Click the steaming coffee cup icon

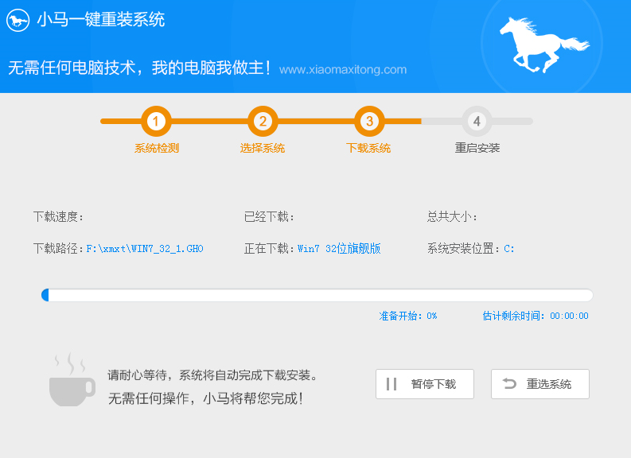[x=71, y=381]
